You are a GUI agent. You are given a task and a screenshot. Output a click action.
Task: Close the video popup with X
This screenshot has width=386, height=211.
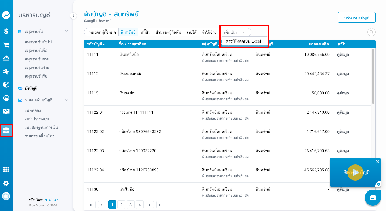[x=378, y=162]
